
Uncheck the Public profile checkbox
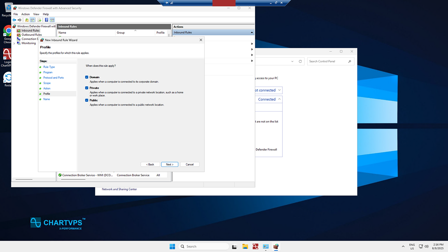tap(87, 100)
